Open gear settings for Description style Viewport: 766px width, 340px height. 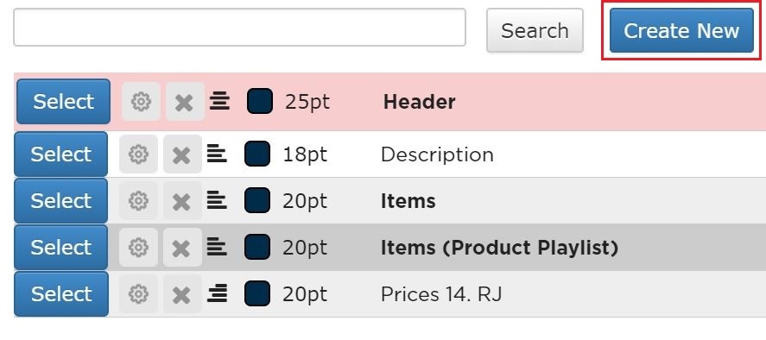138,154
